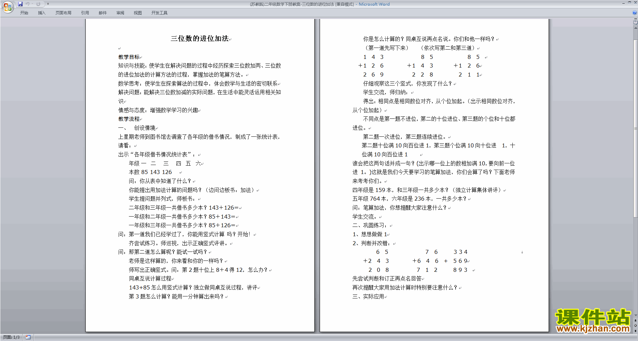Save the document with the floppy icon

tap(20, 4)
